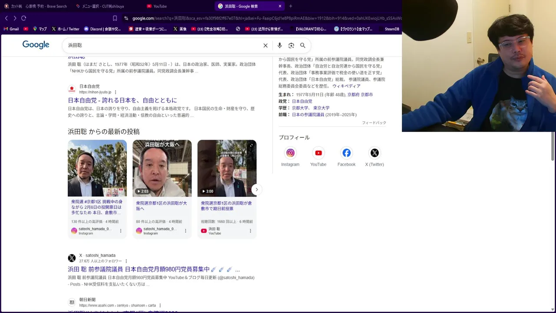Open more options for 大阪へ Instagram post

185,231
